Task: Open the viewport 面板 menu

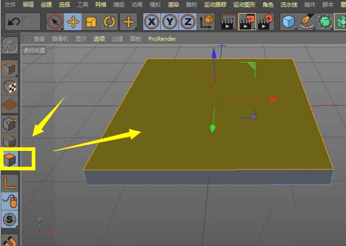Action: 135,39
